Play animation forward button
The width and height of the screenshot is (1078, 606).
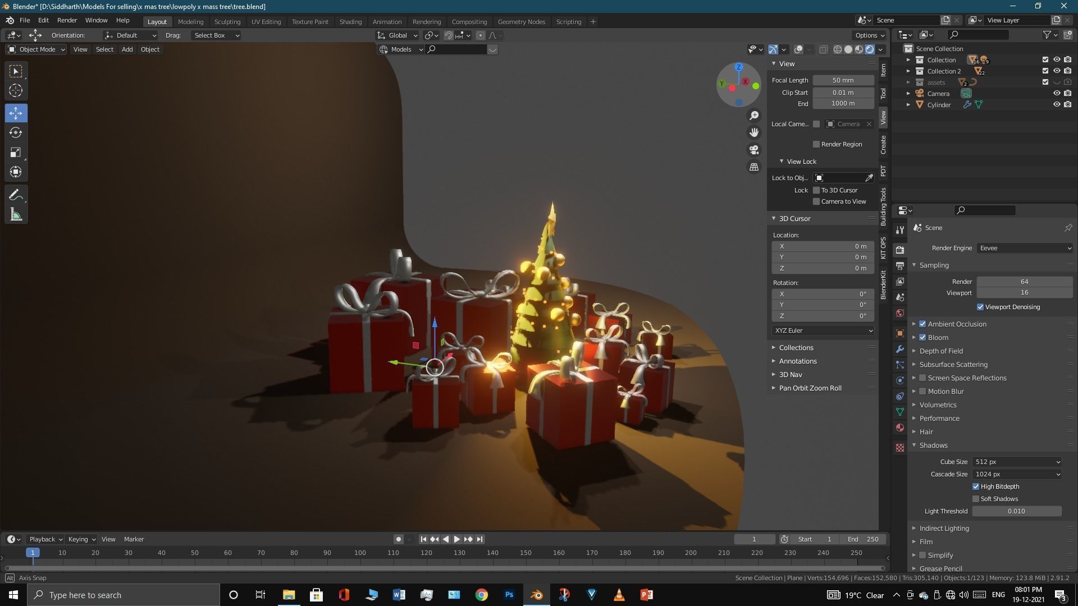click(457, 539)
